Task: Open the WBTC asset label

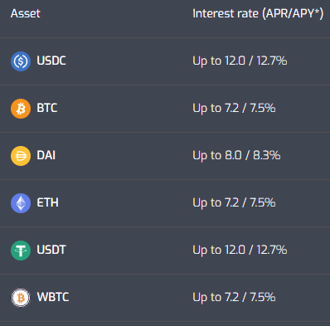Action: (x=53, y=297)
